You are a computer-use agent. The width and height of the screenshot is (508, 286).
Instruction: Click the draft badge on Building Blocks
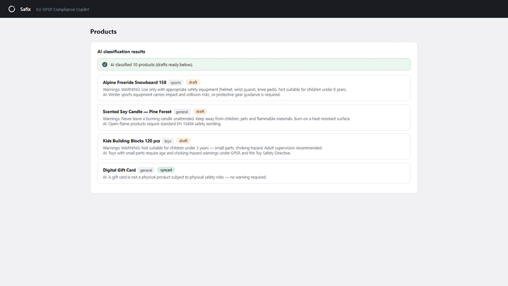point(183,141)
